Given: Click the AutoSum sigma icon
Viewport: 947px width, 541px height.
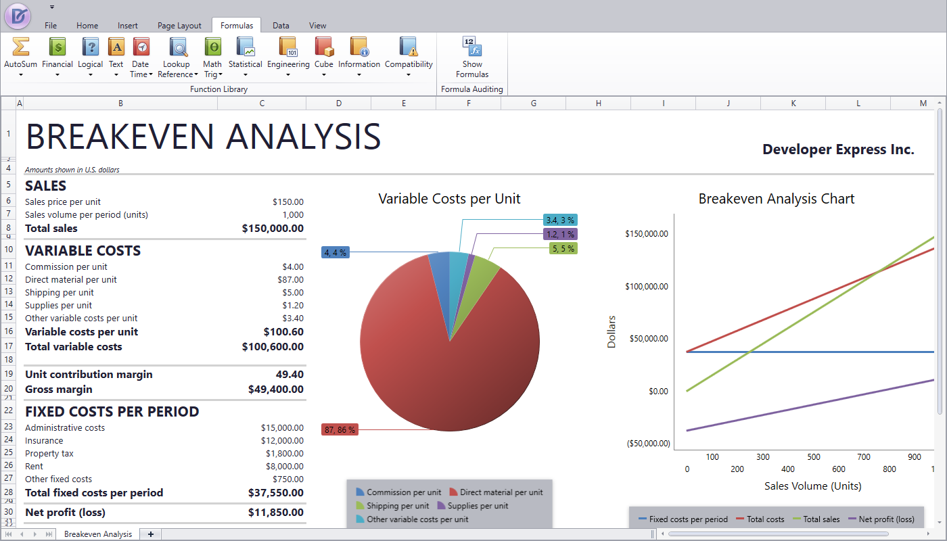Looking at the screenshot, I should (x=20, y=47).
